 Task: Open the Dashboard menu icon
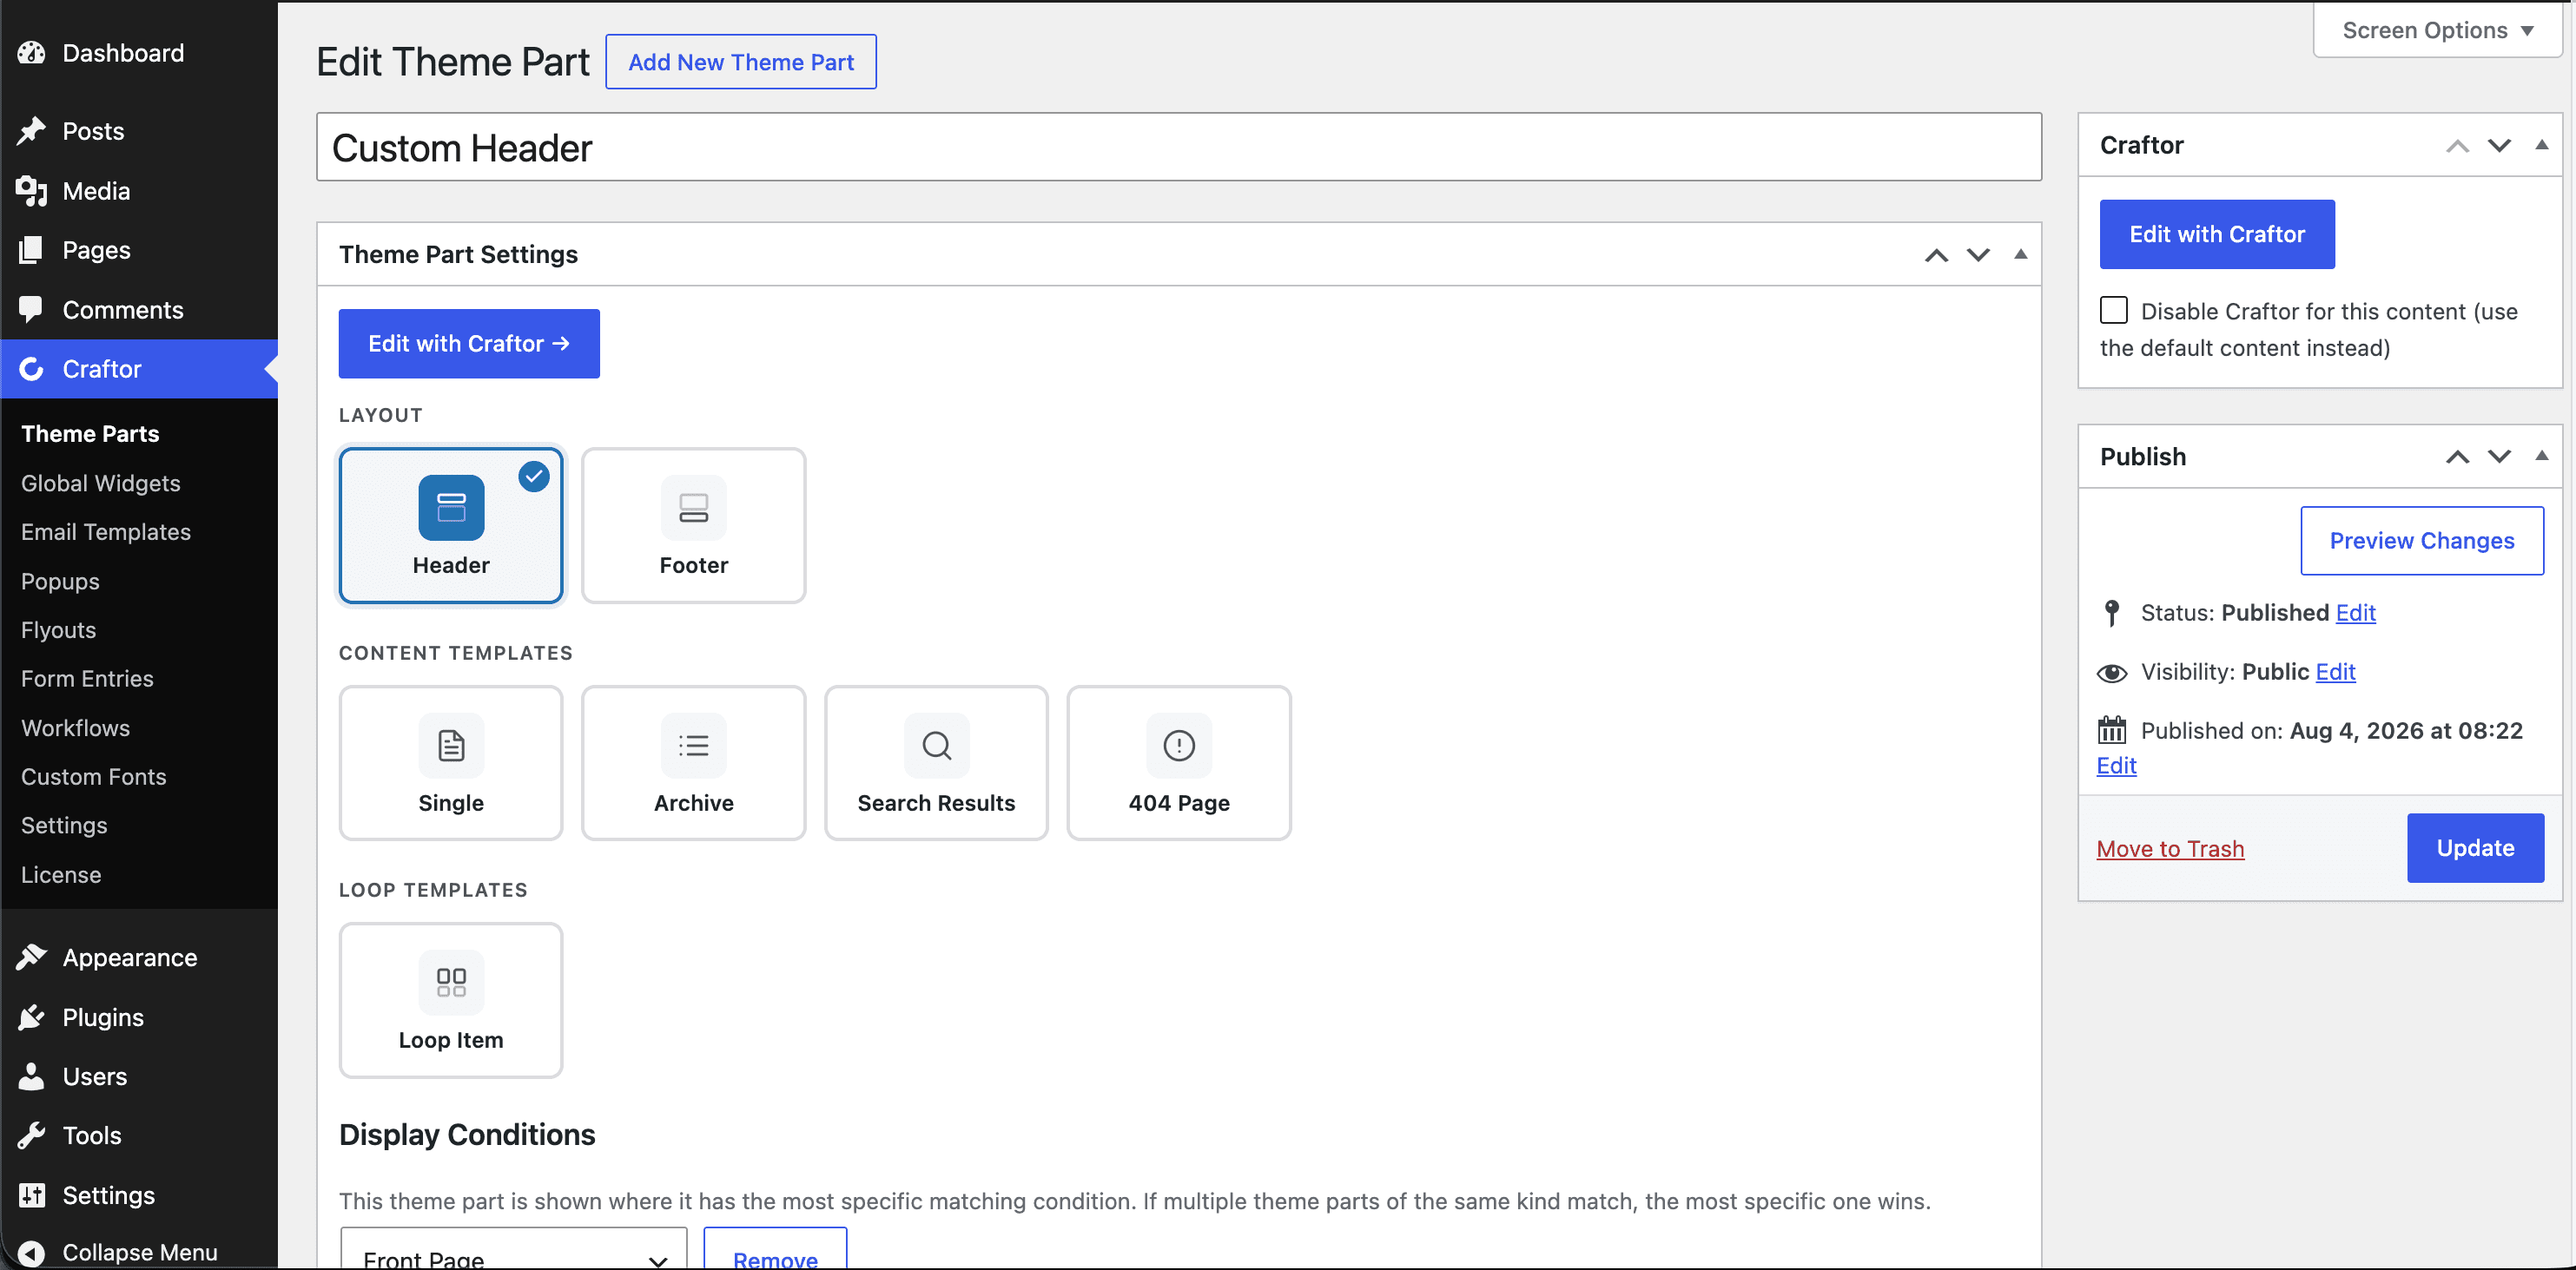[x=32, y=53]
